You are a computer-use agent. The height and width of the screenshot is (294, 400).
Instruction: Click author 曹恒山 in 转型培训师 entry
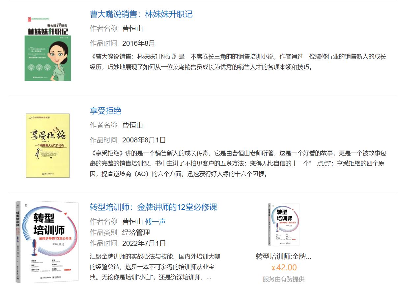(133, 222)
